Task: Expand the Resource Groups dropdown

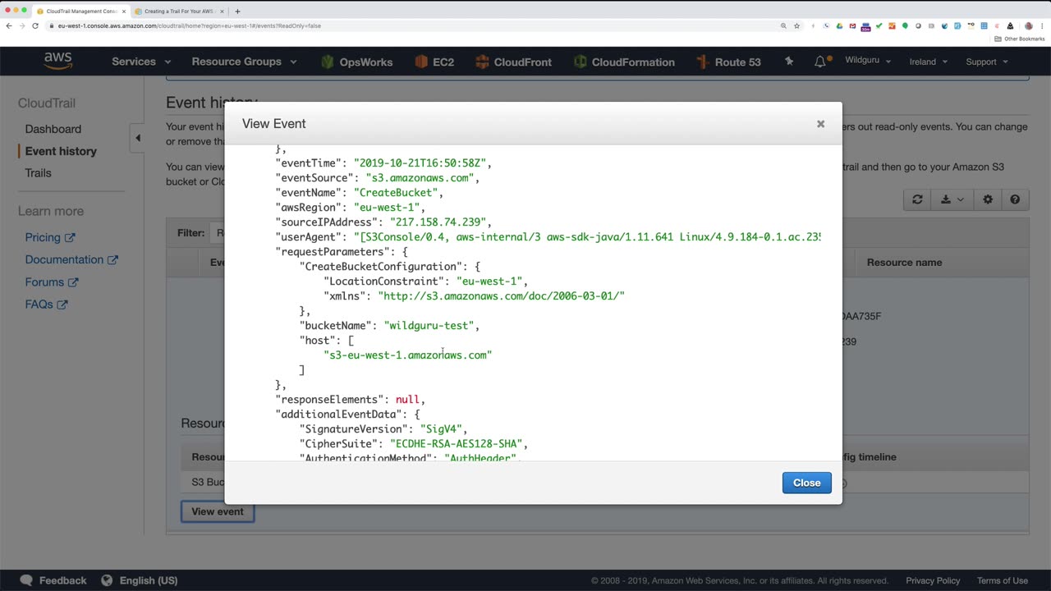Action: pyautogui.click(x=244, y=62)
